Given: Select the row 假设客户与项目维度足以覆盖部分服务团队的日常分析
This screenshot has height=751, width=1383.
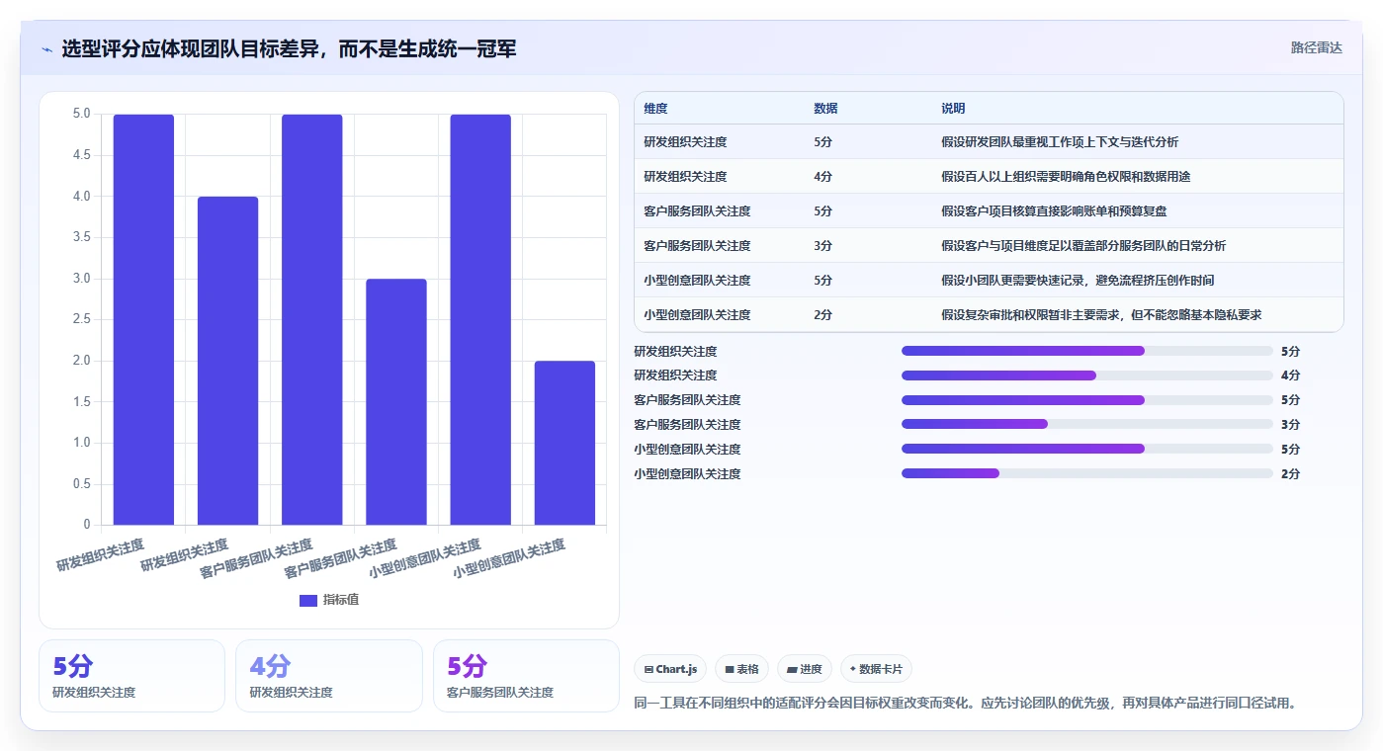Looking at the screenshot, I should coord(989,245).
